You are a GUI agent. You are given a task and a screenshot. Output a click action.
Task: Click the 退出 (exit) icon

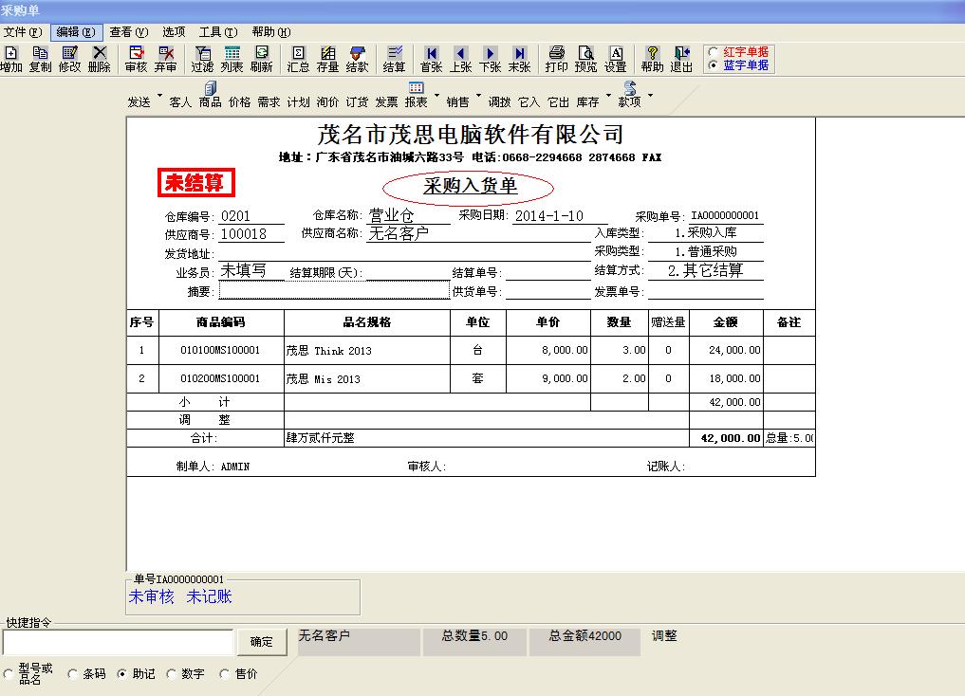click(682, 59)
